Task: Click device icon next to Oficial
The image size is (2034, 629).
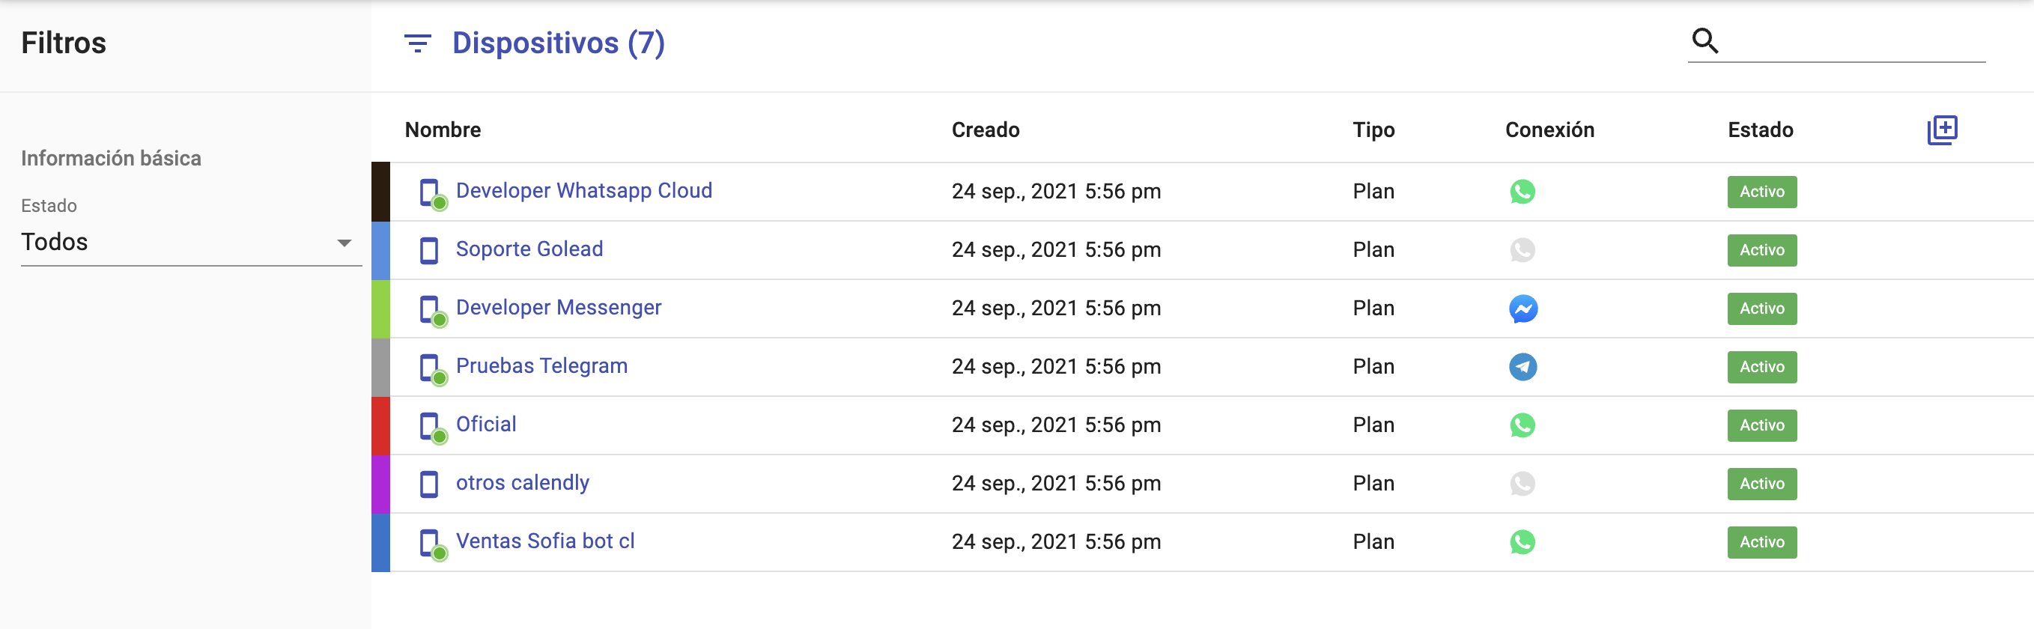Action: point(431,426)
